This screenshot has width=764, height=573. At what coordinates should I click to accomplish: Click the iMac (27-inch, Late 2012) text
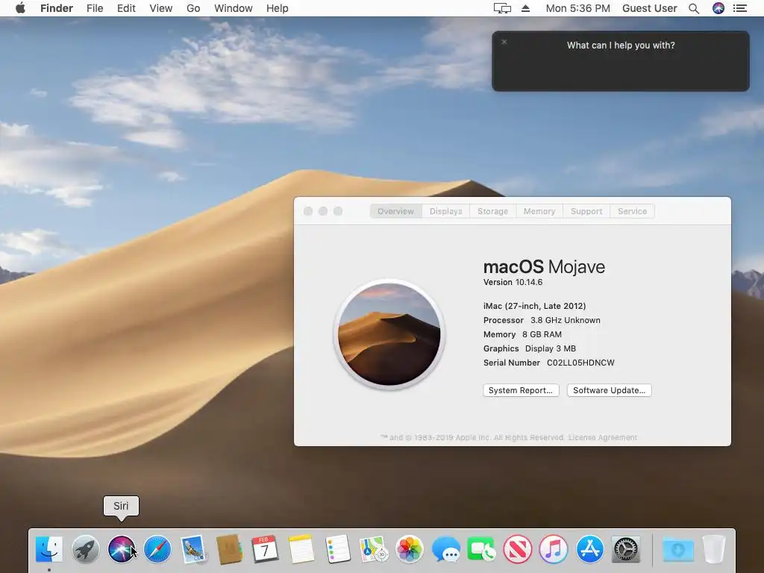pos(534,306)
